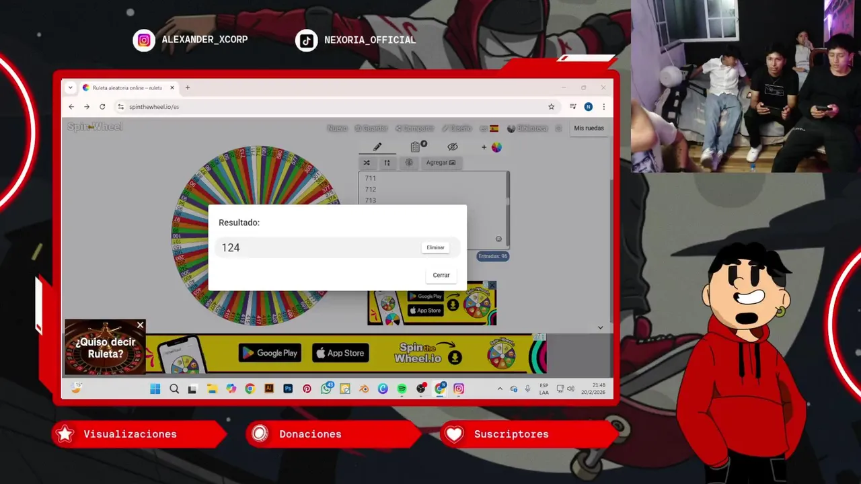
Task: Open Blender from the taskbar
Action: (x=364, y=389)
